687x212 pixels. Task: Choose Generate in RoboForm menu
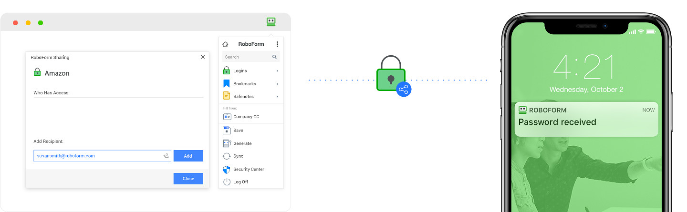tap(251, 143)
